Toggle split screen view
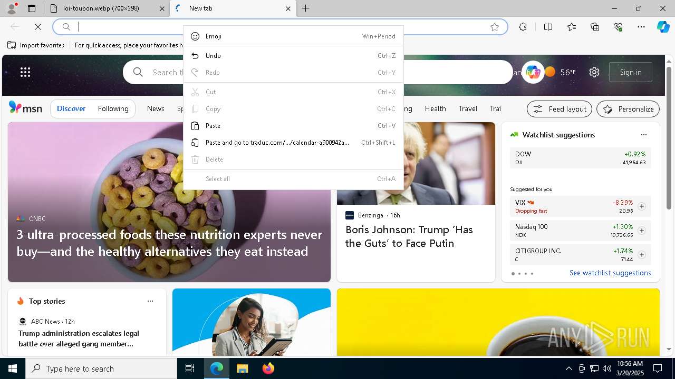Screen dimensions: 675x379 click(548, 27)
